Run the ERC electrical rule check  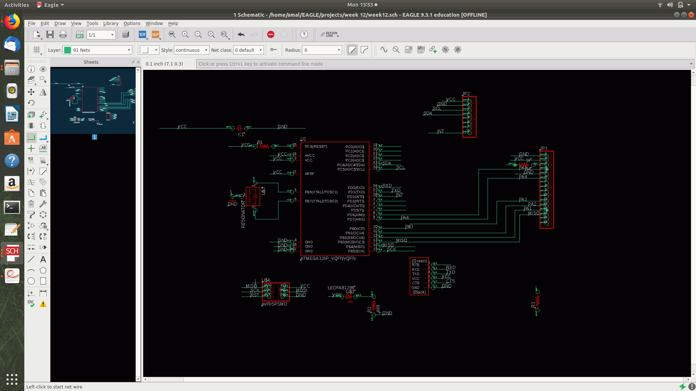click(31, 304)
